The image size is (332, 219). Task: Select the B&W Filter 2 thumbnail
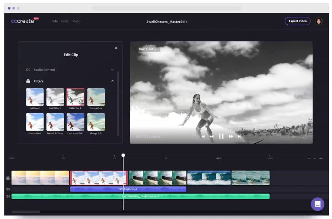tap(75, 97)
